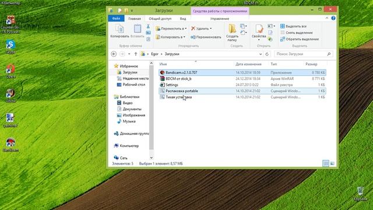Screen dimensions: 373x210
Task: Click the blue help question-mark icon
Action: point(333,18)
